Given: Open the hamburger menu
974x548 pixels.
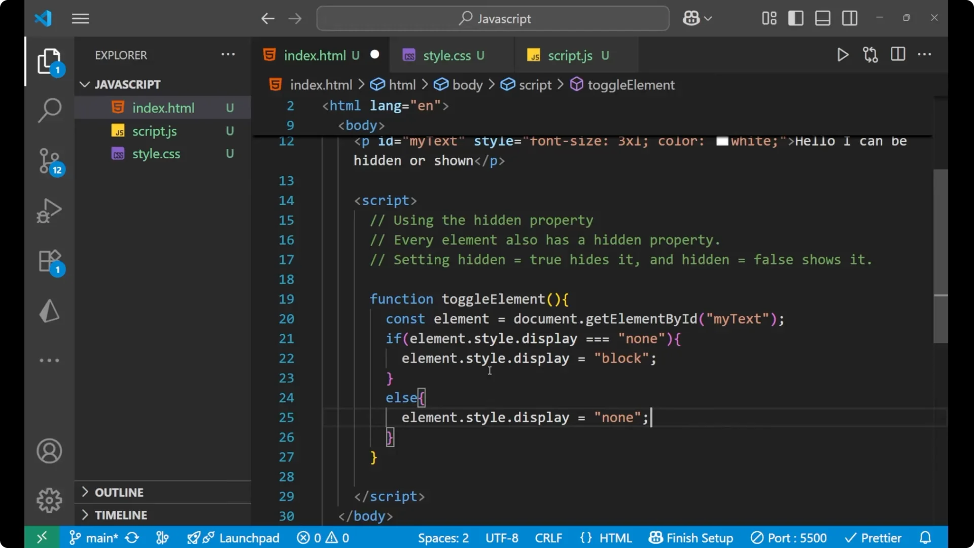Looking at the screenshot, I should [x=80, y=18].
